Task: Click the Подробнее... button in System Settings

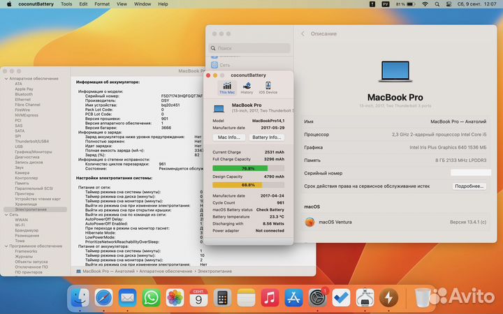Action: click(x=469, y=186)
